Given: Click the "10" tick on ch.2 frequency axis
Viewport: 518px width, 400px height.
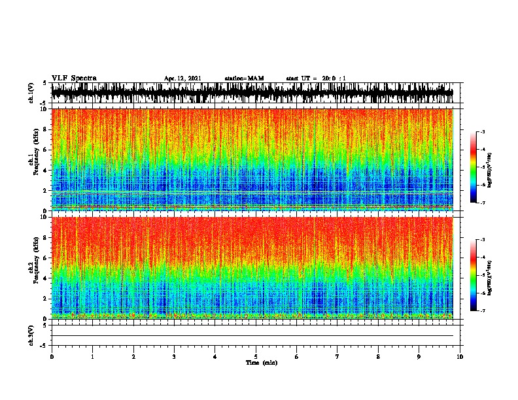Looking at the screenshot, I should (45, 217).
